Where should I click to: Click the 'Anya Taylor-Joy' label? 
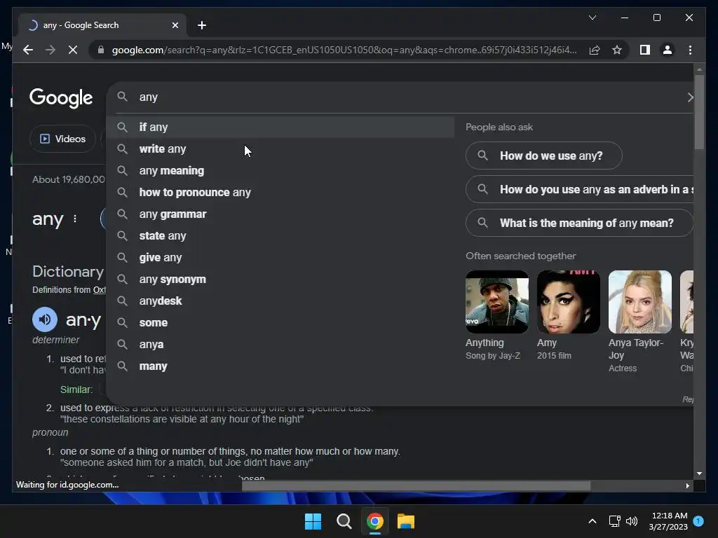(x=635, y=349)
